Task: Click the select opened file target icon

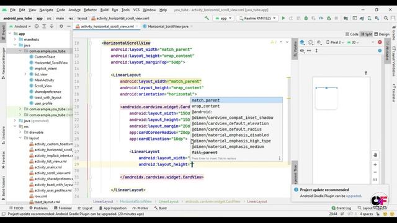Action: coord(37,26)
